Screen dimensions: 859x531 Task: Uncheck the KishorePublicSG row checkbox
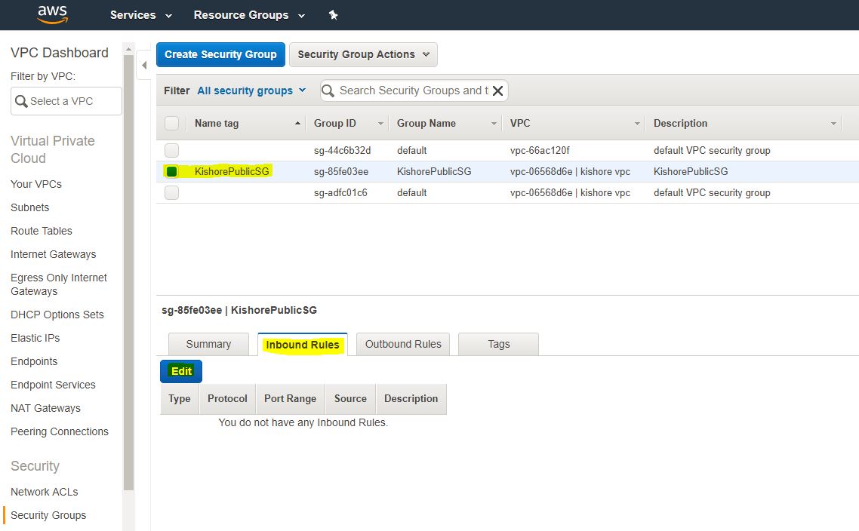pyautogui.click(x=171, y=171)
